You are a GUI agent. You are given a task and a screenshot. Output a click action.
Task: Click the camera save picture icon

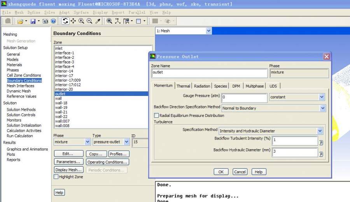45,21
